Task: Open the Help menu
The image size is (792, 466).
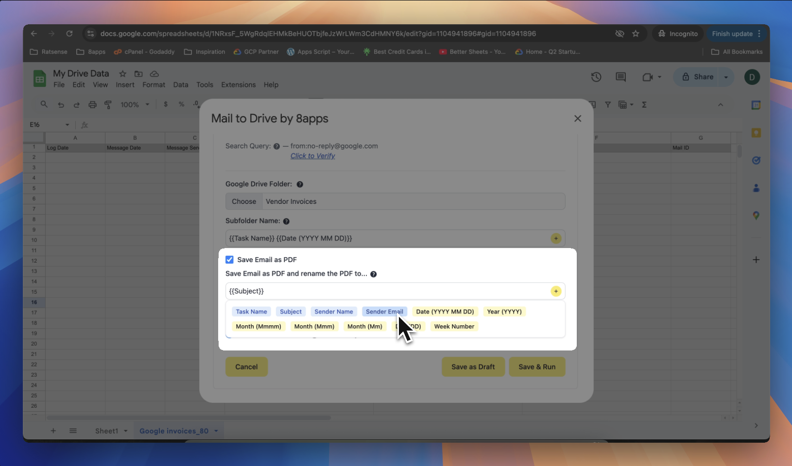Action: point(271,84)
